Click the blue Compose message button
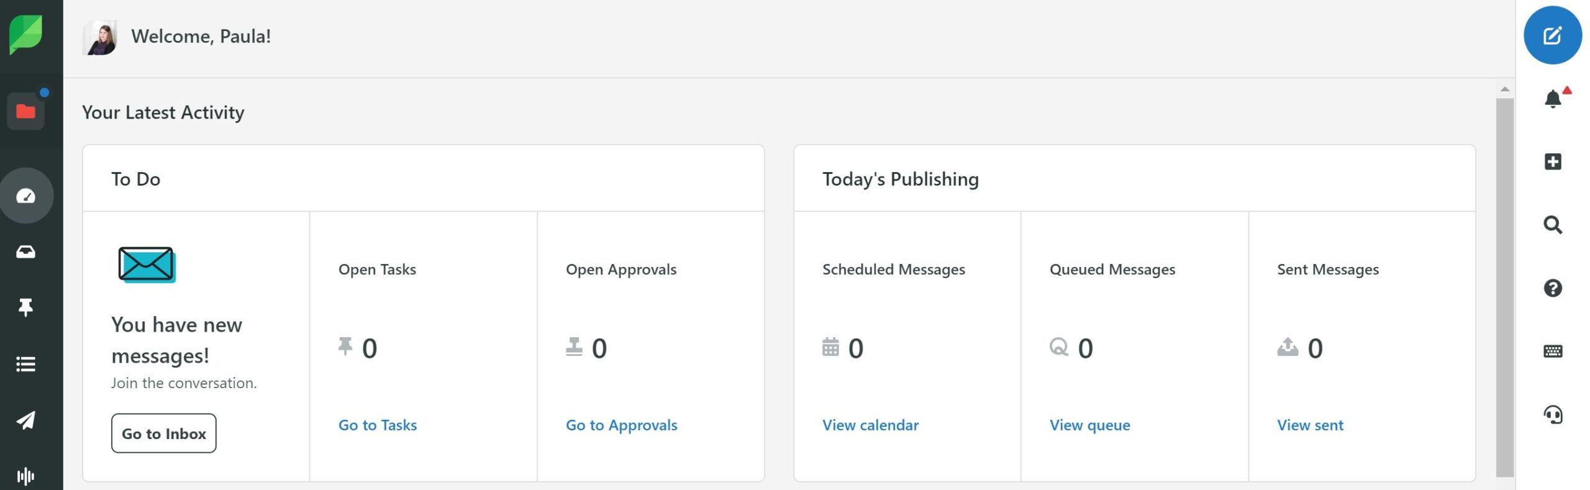 pos(1552,35)
